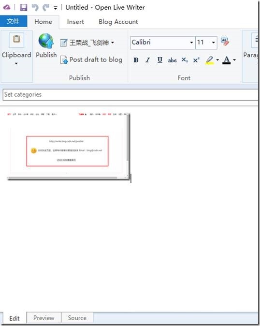260x326 pixels.
Task: Switch to the Source view tab
Action: pos(77,318)
